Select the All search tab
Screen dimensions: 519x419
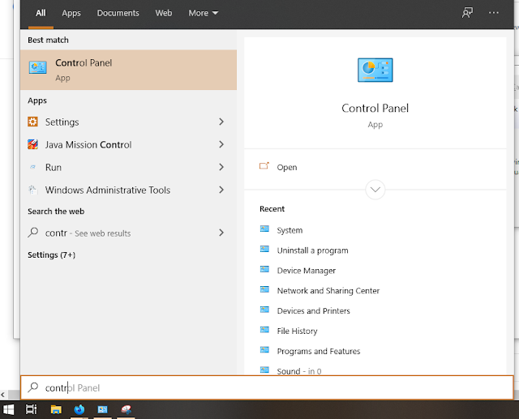(x=41, y=13)
